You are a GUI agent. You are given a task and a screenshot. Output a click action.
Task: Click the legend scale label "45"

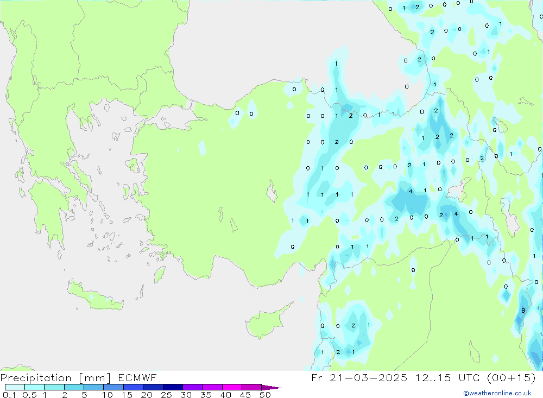pos(245,395)
